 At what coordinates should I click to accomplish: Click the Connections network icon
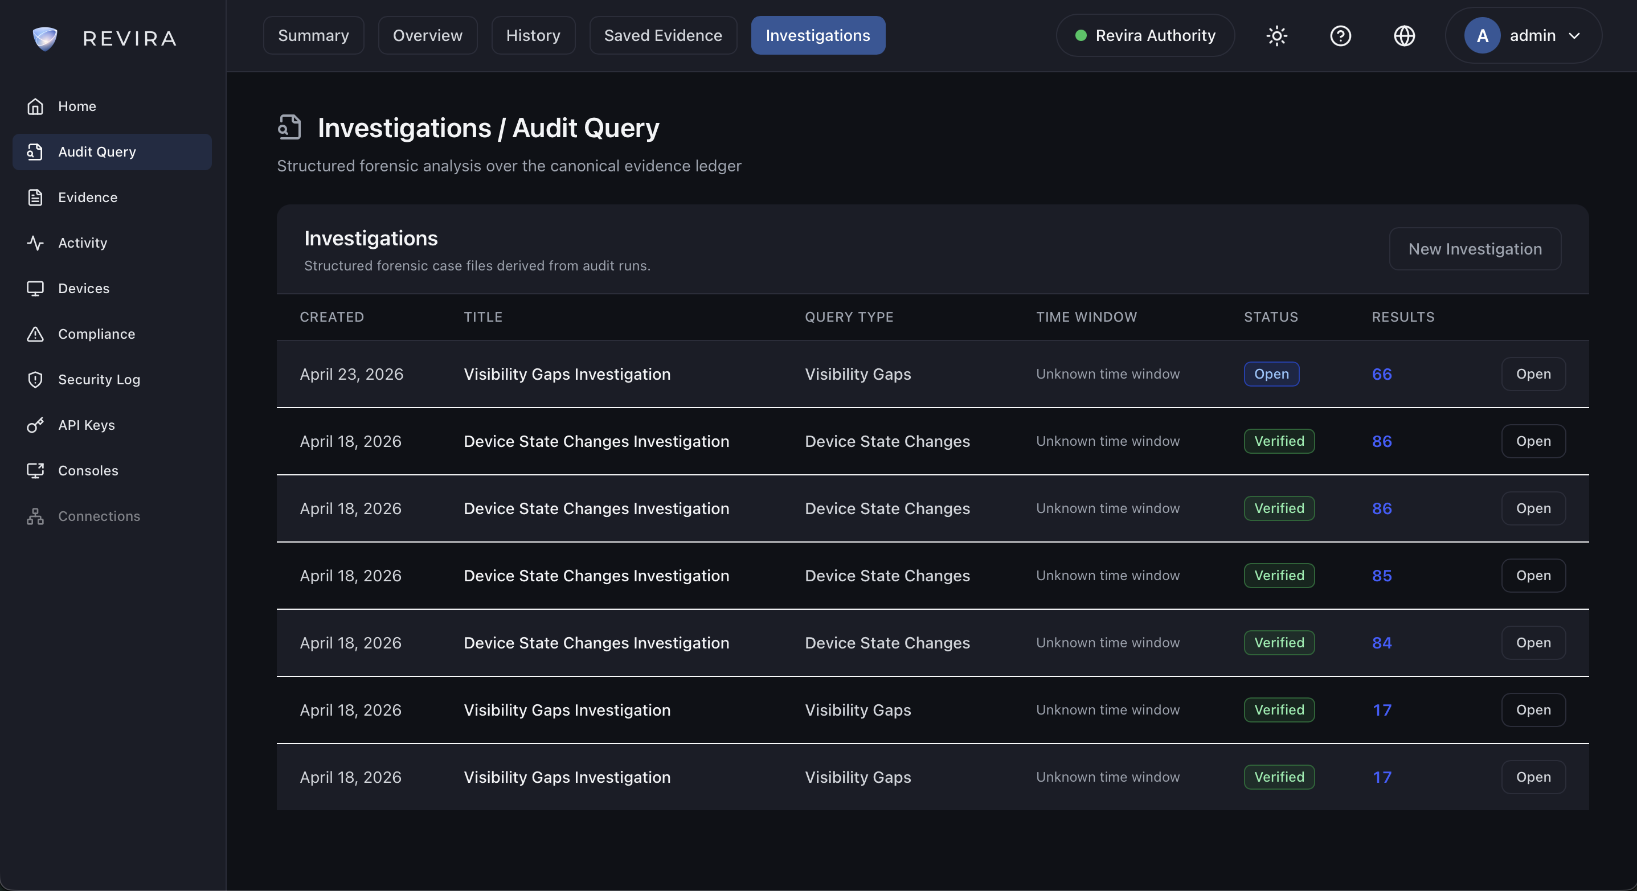35,516
